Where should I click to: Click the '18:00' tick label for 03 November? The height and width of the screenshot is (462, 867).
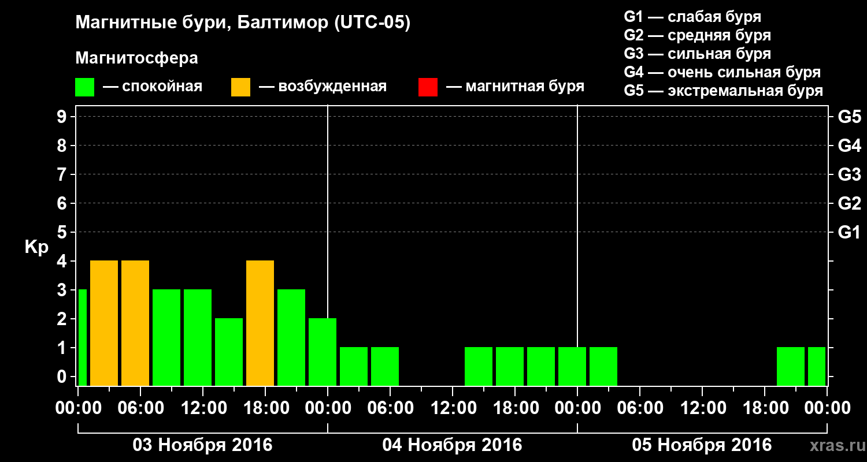tap(265, 408)
